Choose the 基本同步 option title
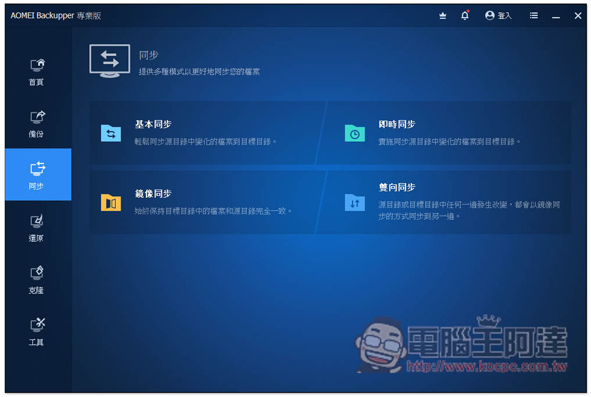This screenshot has height=397, width=591. [153, 125]
